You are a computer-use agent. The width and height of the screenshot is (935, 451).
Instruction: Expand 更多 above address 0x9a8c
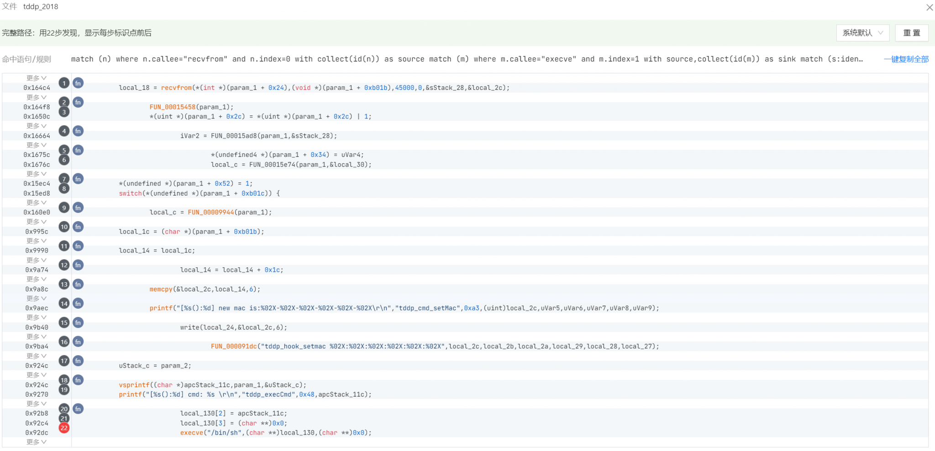coord(37,279)
